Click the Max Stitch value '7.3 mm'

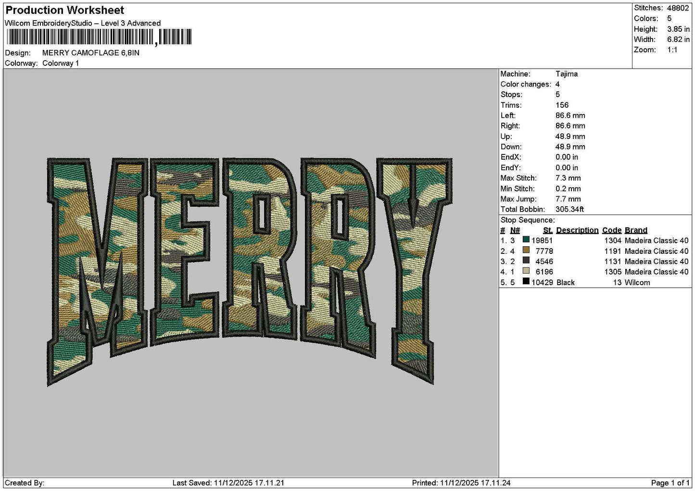click(568, 178)
